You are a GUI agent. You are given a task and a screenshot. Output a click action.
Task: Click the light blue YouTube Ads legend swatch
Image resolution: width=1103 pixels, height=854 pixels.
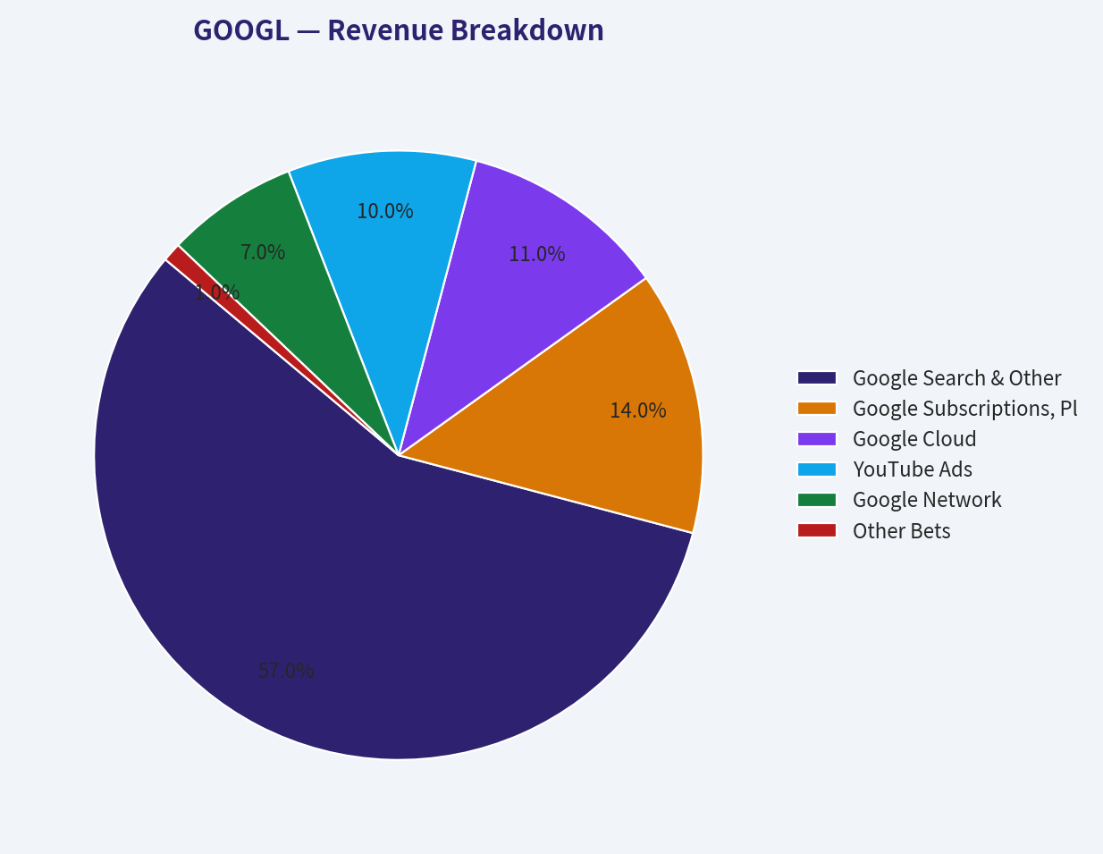click(816, 469)
